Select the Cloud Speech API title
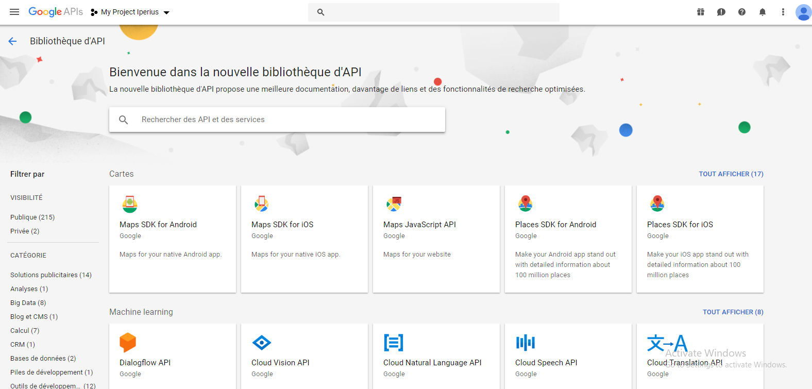Screen dimensions: 812x389 click(x=546, y=363)
